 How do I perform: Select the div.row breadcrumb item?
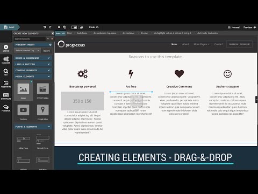pos(144,33)
